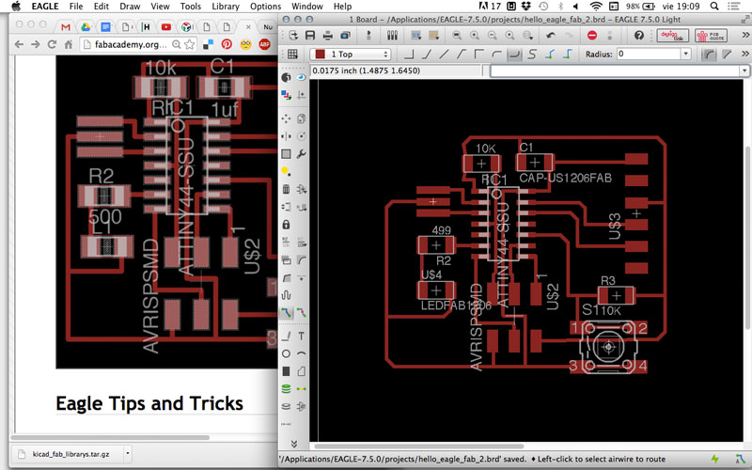Bookmark page with the star icon
Screen dimensions: 752x470
click(190, 44)
